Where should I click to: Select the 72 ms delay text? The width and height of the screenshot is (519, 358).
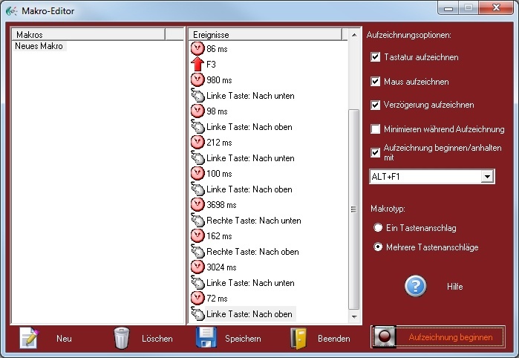217,298
